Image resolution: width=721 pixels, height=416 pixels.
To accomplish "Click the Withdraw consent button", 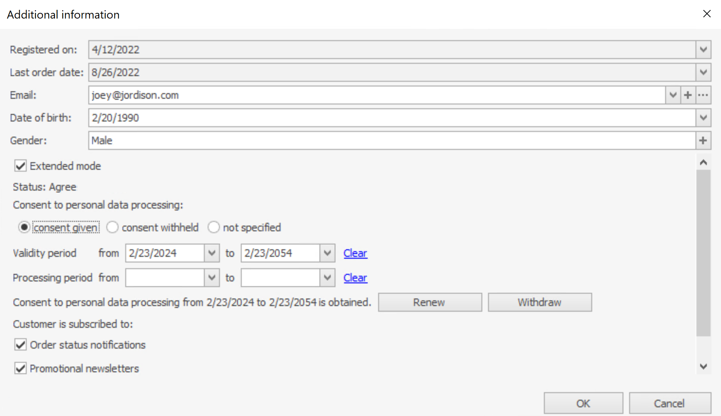I will coord(540,302).
